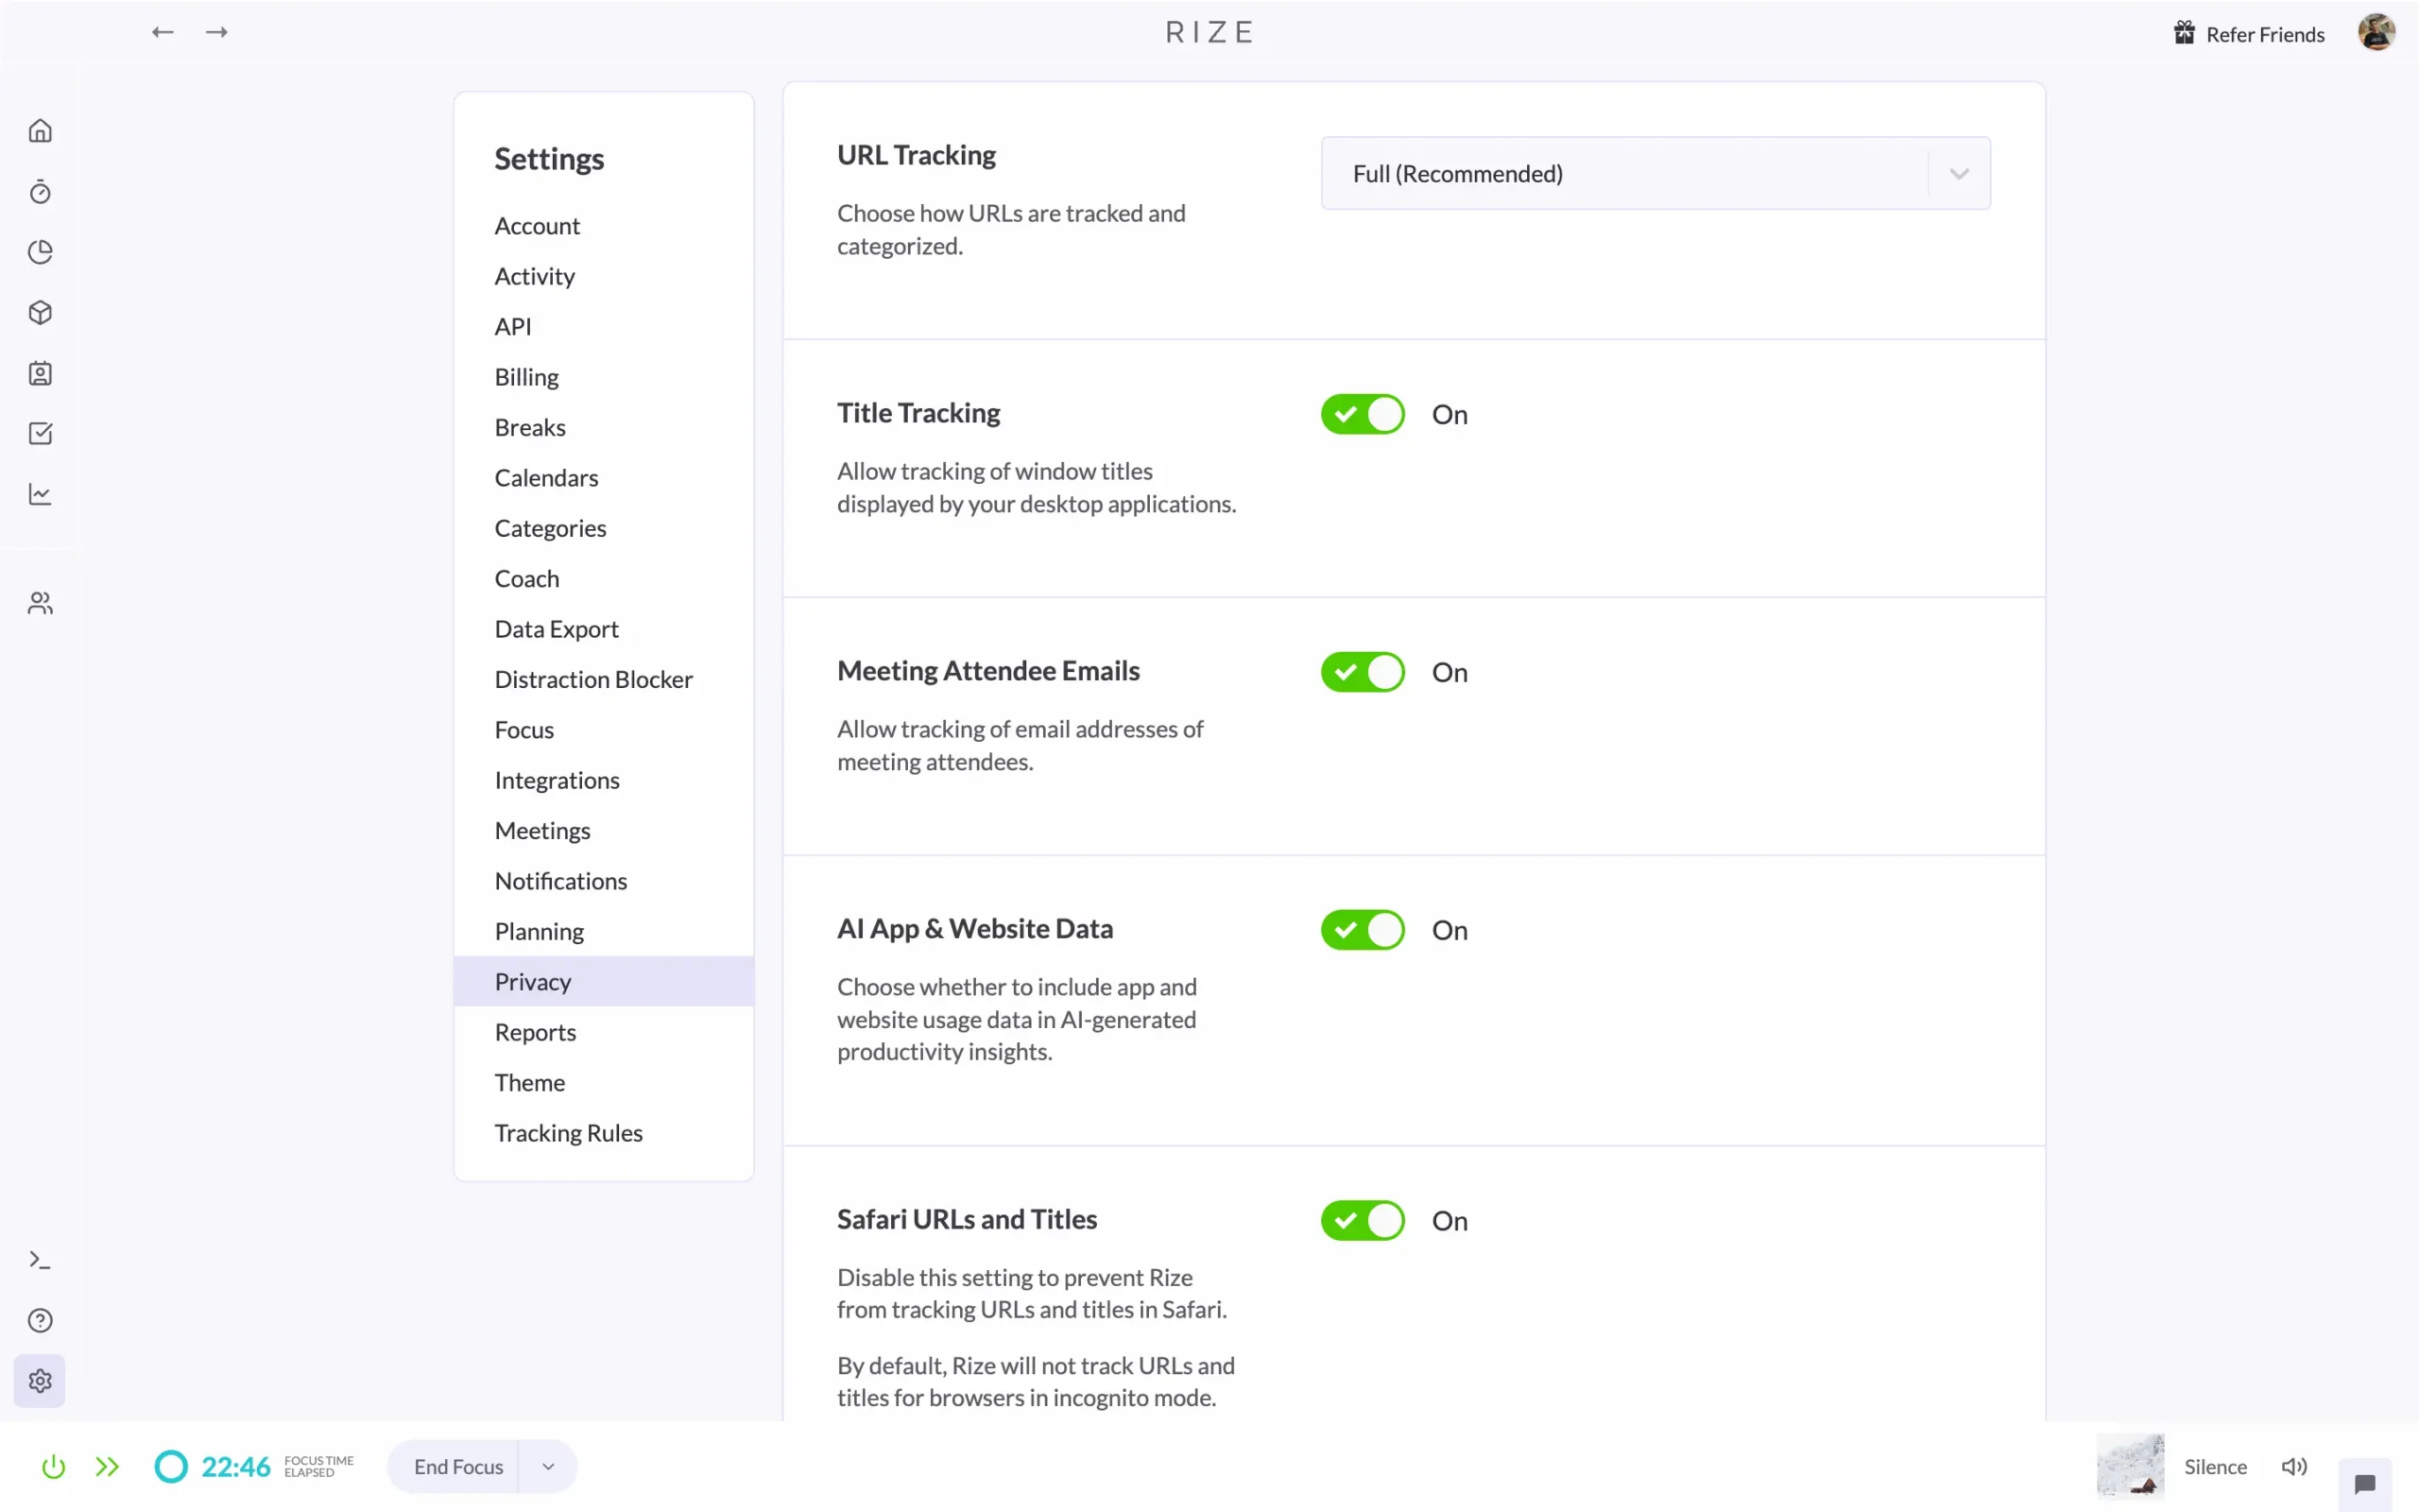Click the gift icon beside Refer Friends
The width and height of the screenshot is (2419, 1512).
(x=2185, y=33)
